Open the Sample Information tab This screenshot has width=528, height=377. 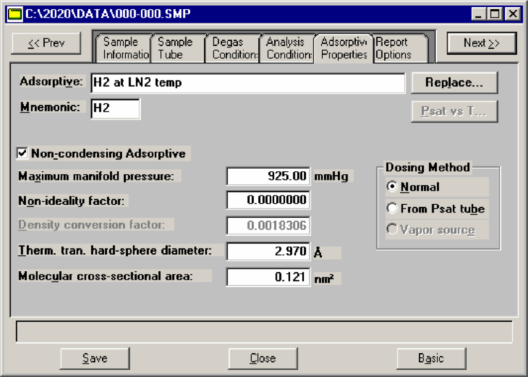(124, 48)
